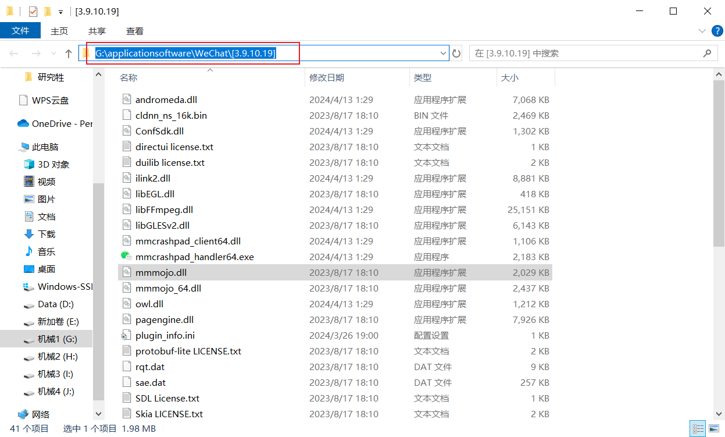The width and height of the screenshot is (725, 437).
Task: Sort files by 大小 column header
Action: pos(526,77)
